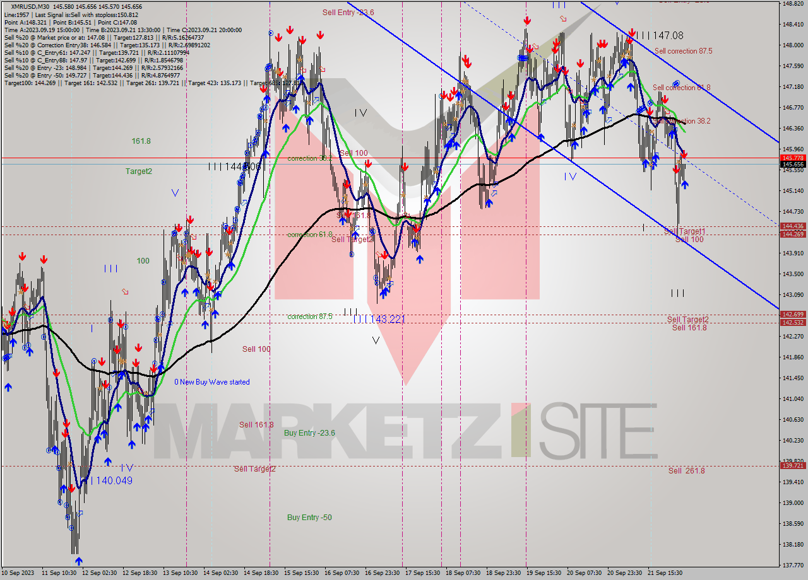This screenshot has width=808, height=580.
Task: Select the '147.08' wave price label
Action: click(x=668, y=36)
